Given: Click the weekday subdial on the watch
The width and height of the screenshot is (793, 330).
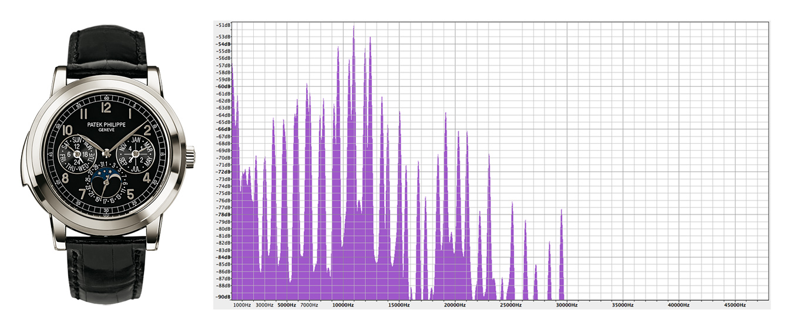Looking at the screenshot, I should click(78, 153).
